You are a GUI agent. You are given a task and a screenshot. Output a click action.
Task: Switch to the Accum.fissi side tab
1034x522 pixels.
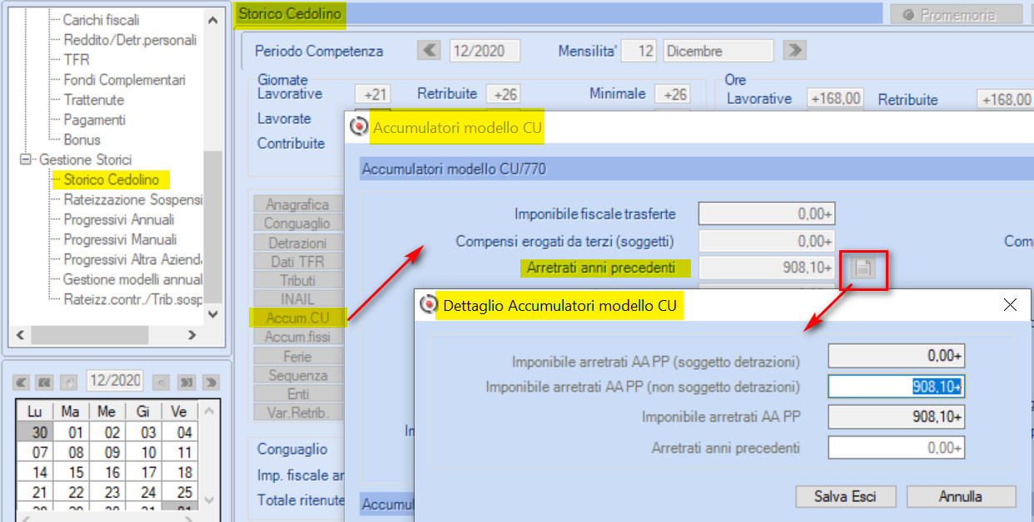296,337
